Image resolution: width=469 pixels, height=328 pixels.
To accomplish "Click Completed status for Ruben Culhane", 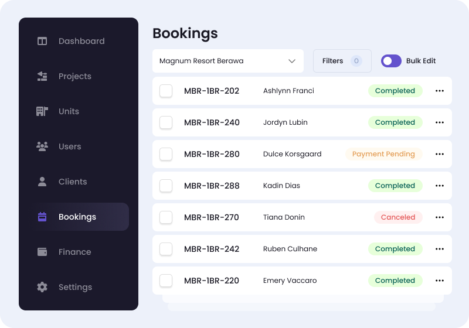I will 395,249.
